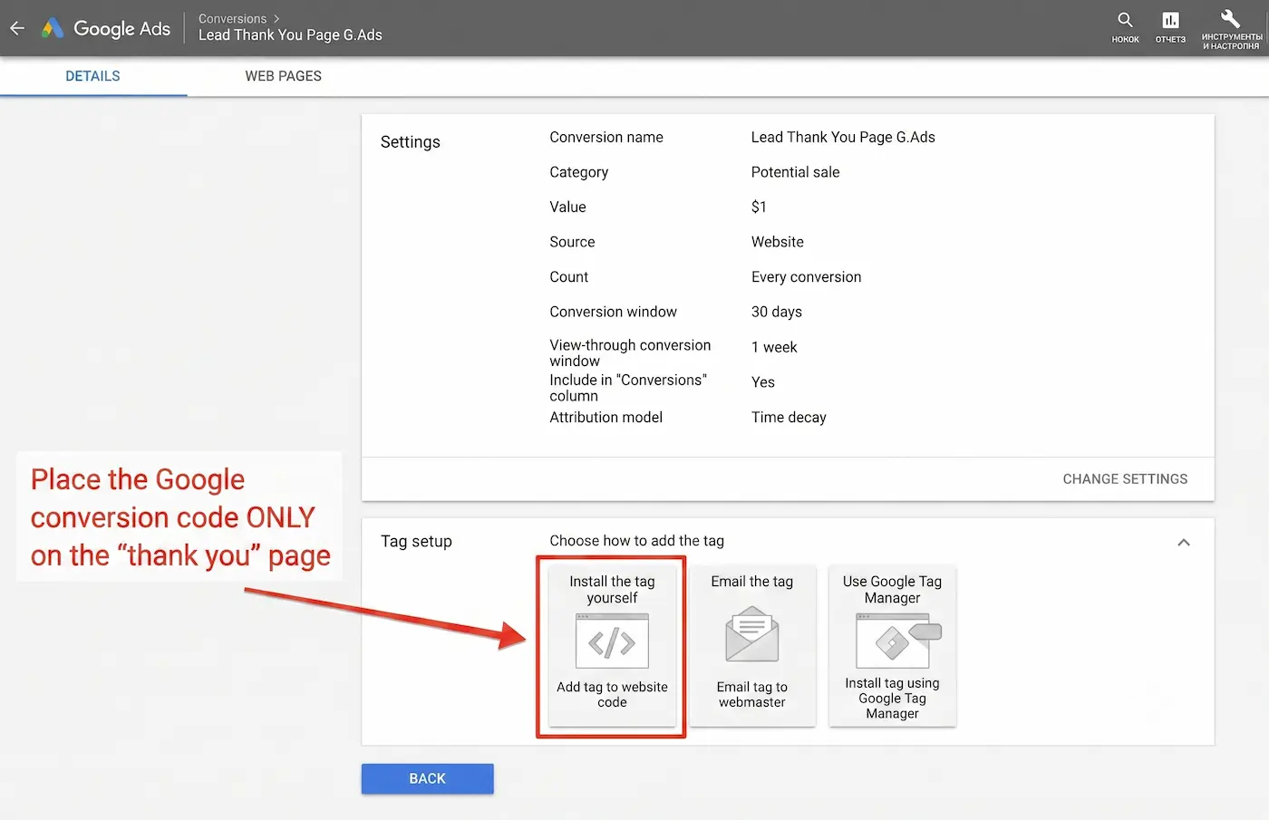Click the Tag setup section heading

coord(416,541)
